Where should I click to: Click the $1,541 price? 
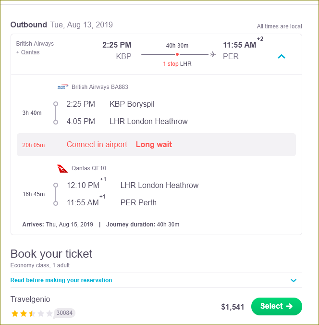[233, 307]
